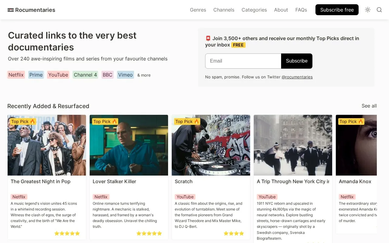Screen dimensions: 389x243
Task: Click the Netflix tag on Amanda Knox card
Action: coord(347,197)
